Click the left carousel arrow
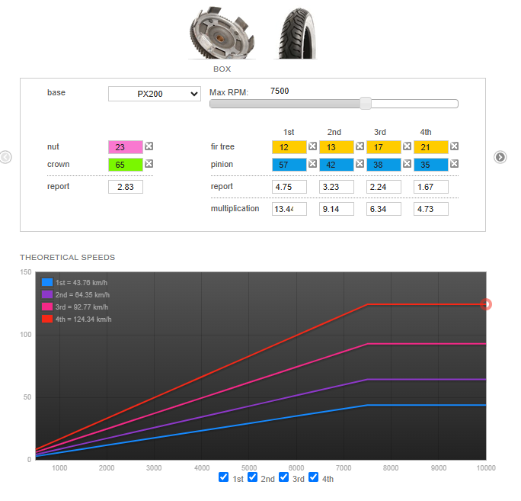 click(5, 157)
